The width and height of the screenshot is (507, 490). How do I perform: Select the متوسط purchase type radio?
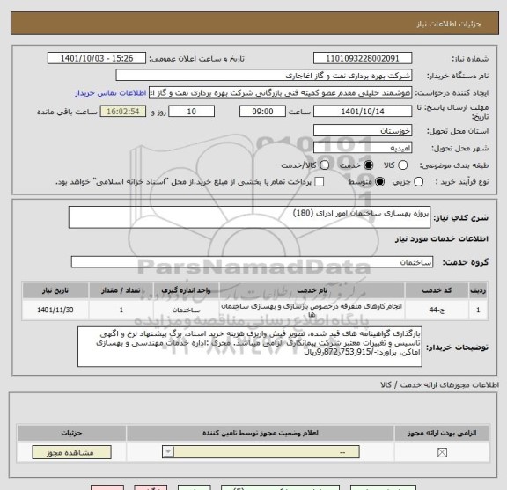[379, 182]
